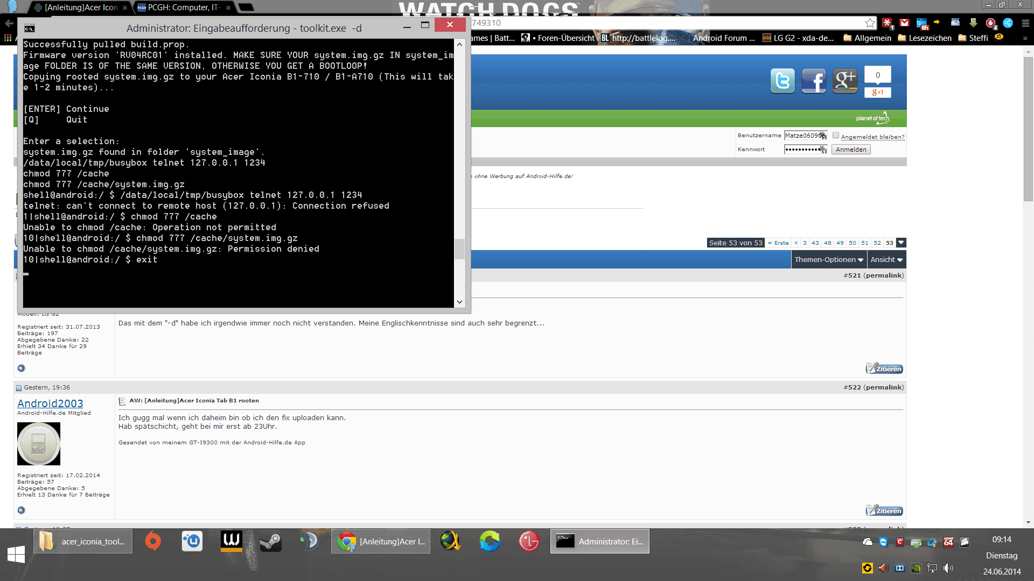The width and height of the screenshot is (1034, 581).
Task: Open the console window system menu icon
Action: pos(30,28)
